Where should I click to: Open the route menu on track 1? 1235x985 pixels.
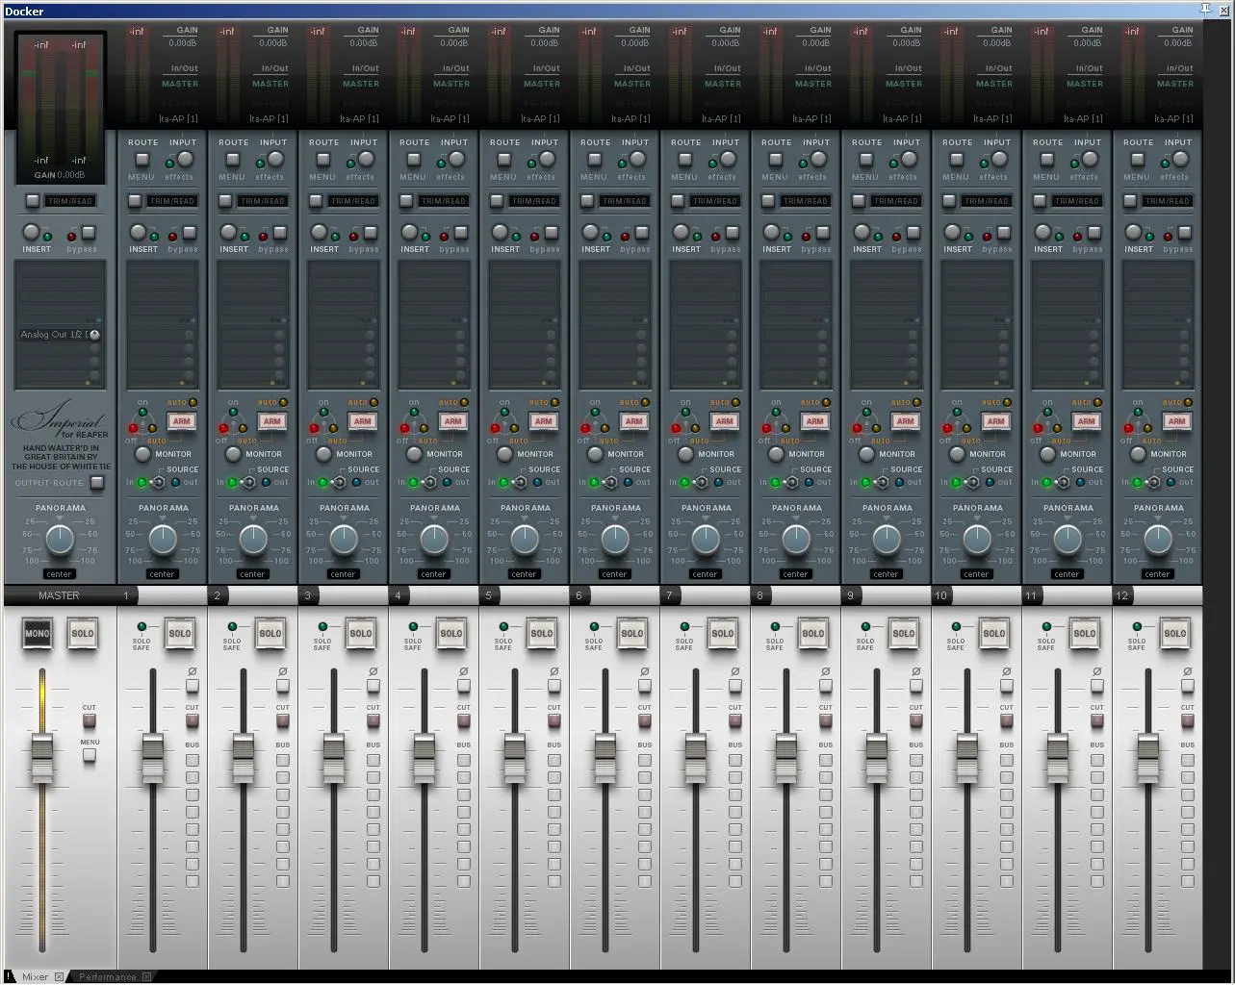click(142, 160)
